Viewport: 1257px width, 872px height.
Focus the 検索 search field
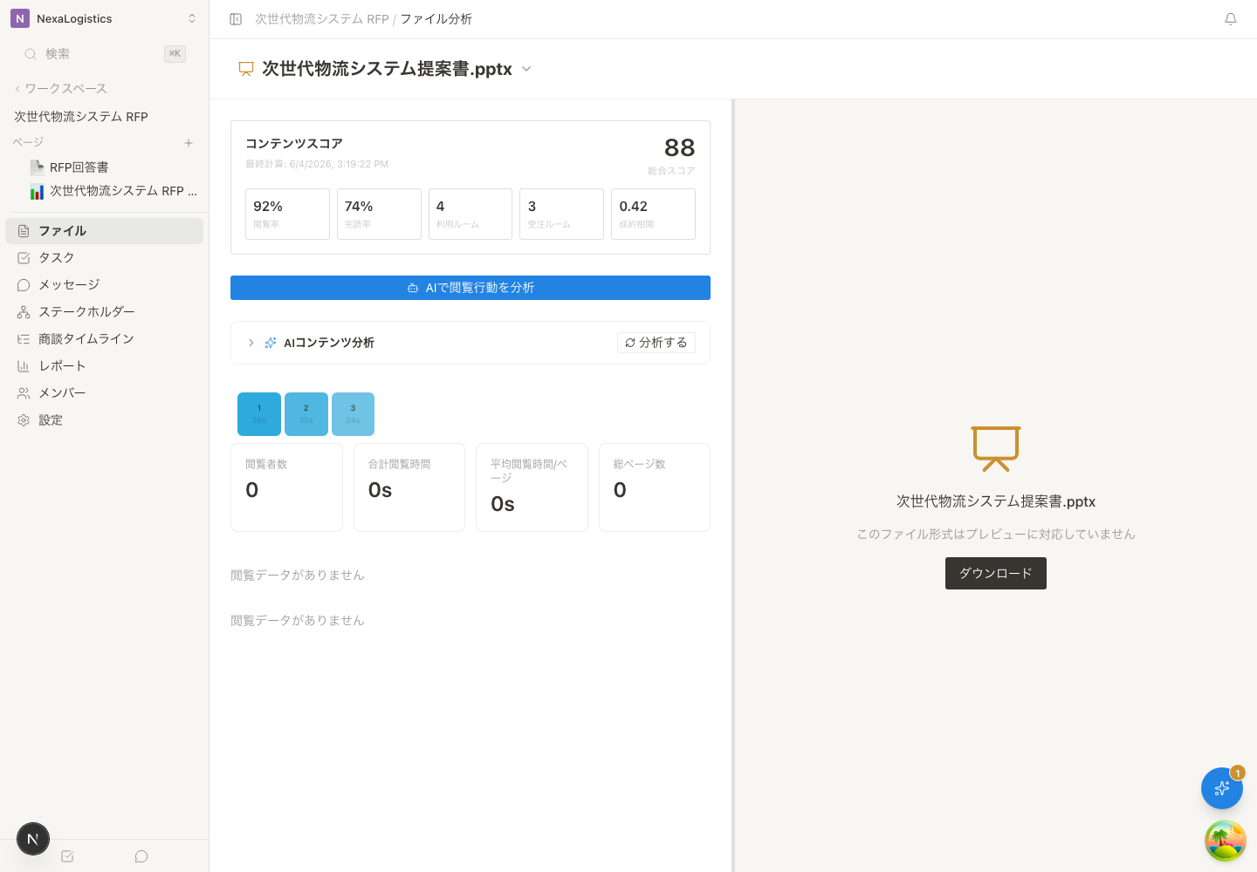click(104, 54)
